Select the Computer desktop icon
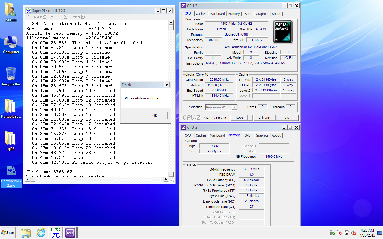Image resolution: width=383 pixels, height=239 pixels. tap(11, 45)
